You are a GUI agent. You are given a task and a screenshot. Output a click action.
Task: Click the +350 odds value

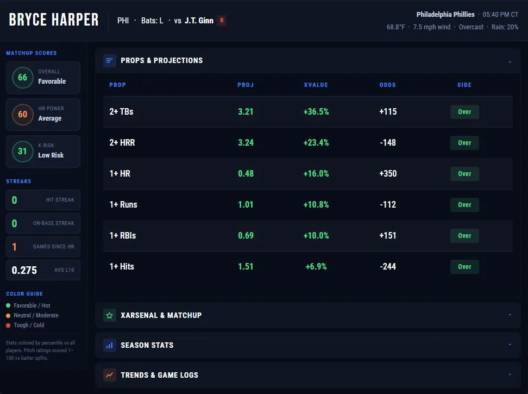(388, 174)
